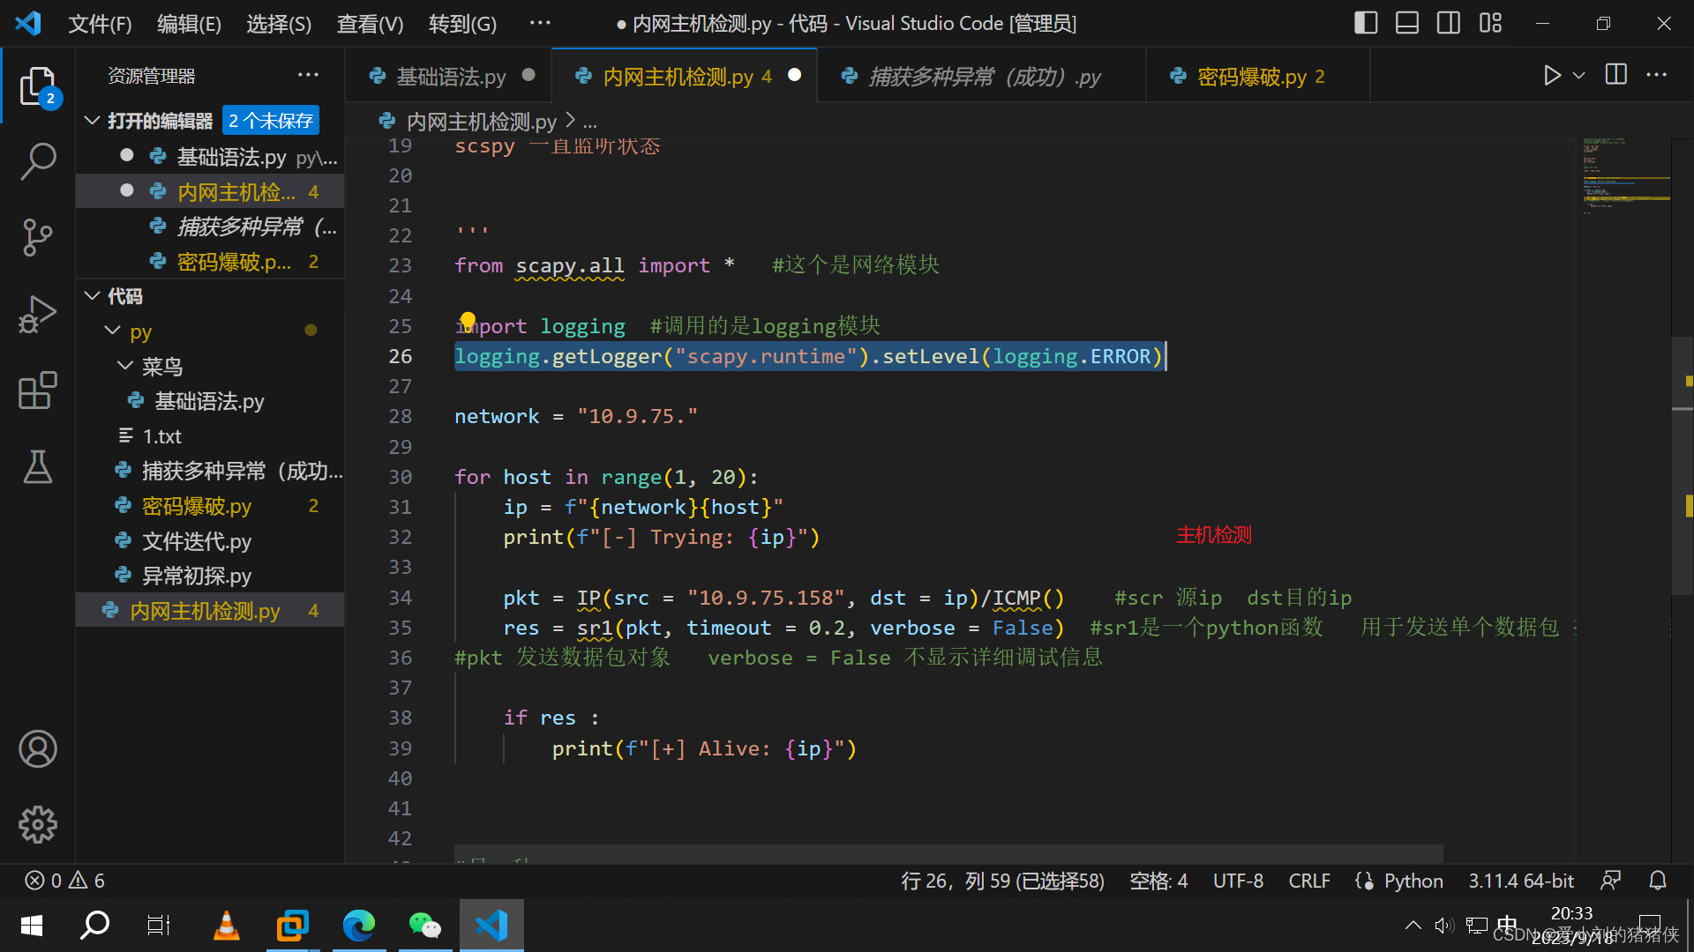The height and width of the screenshot is (952, 1694).
Task: Open Windows taskbar search
Action: coord(94,926)
